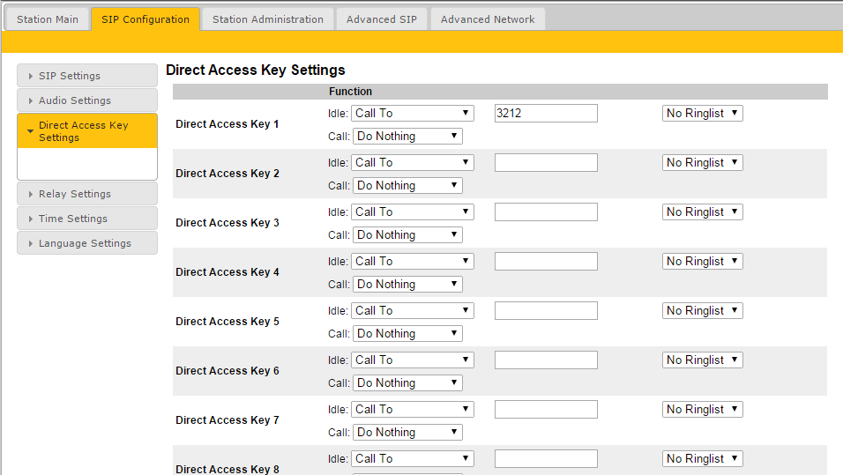Click the empty number field for Key 6
843x475 pixels.
(546, 360)
